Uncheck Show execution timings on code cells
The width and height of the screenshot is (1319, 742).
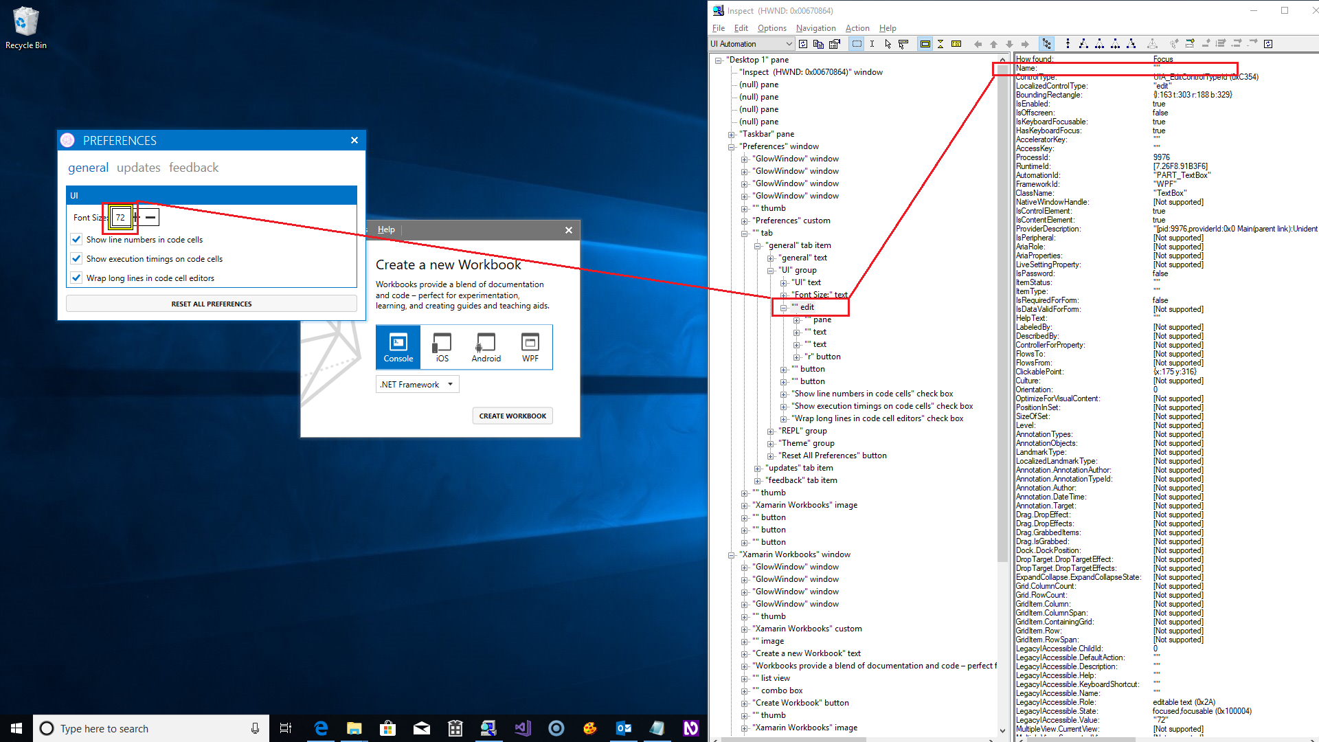pyautogui.click(x=76, y=258)
